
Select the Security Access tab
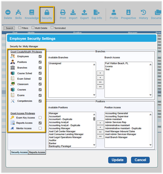point(19,152)
